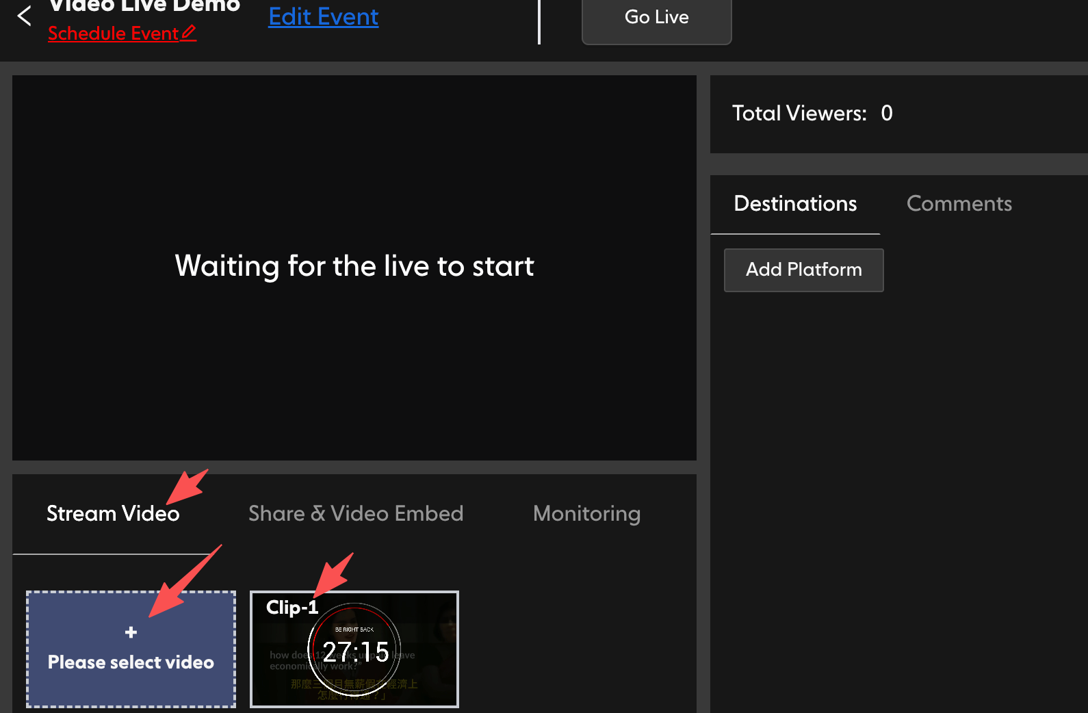Open the Share & Video Embed tab
The width and height of the screenshot is (1088, 713).
point(356,513)
